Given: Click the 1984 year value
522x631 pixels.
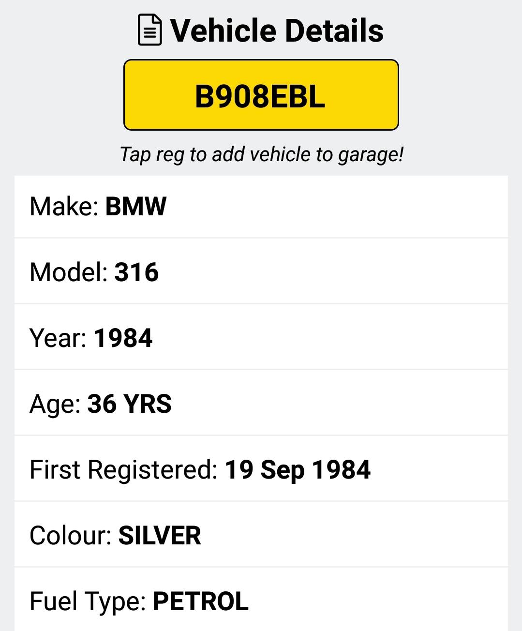Looking at the screenshot, I should point(123,338).
